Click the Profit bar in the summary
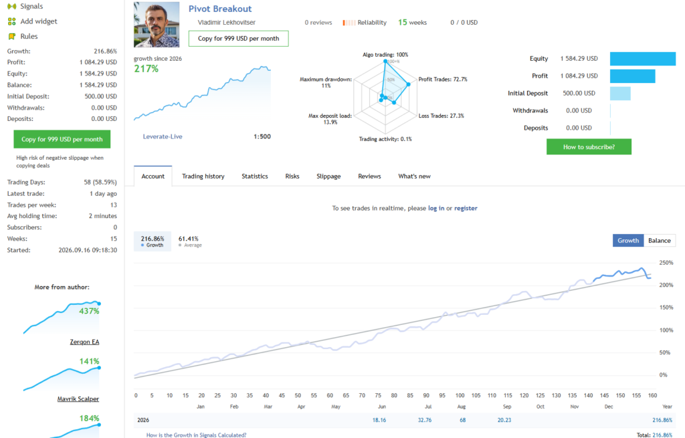685x438 pixels. click(633, 76)
